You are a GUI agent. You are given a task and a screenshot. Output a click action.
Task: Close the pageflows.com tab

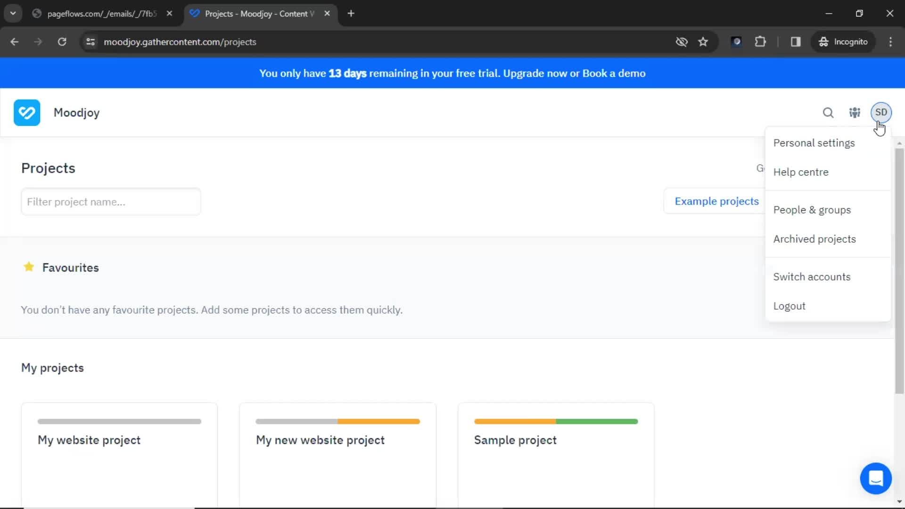[x=169, y=14]
